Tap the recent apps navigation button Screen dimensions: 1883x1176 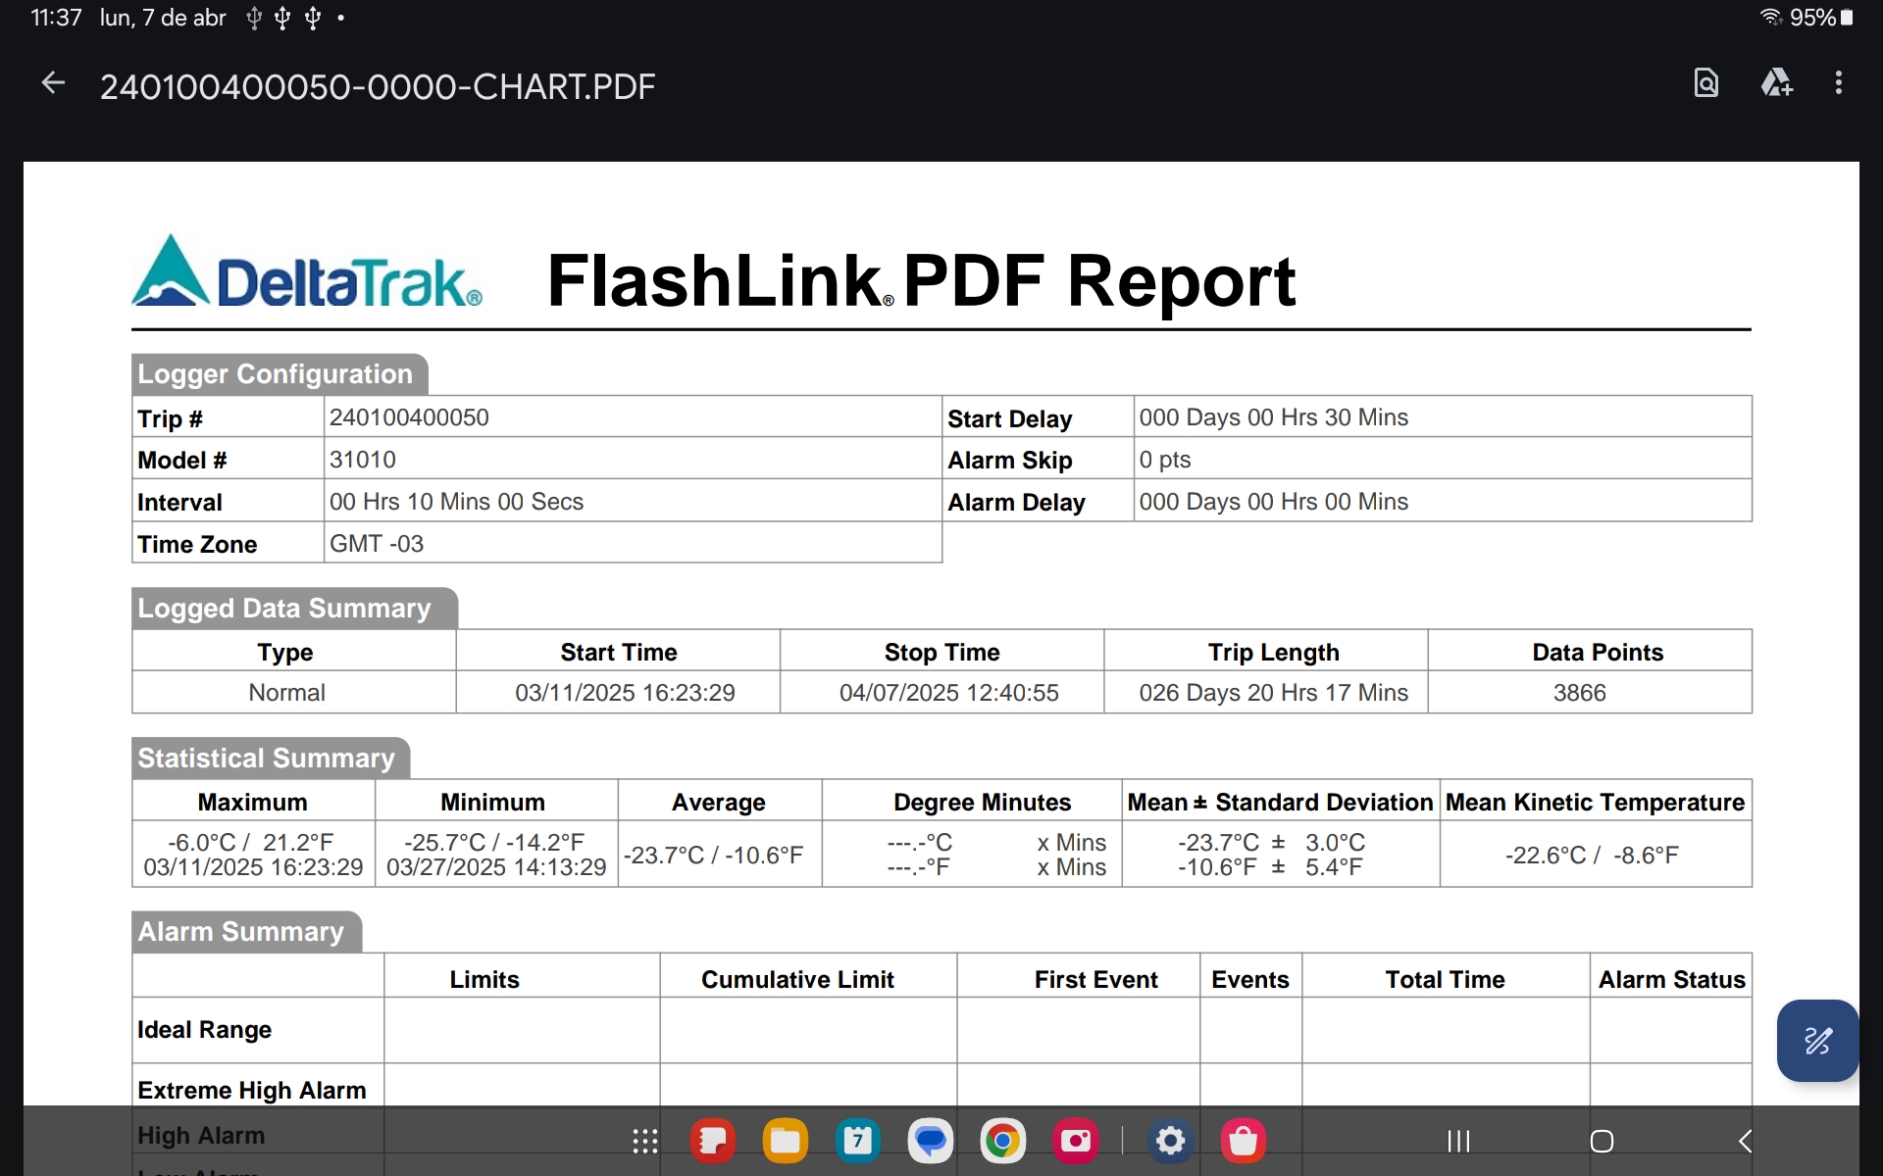[x=1458, y=1141]
